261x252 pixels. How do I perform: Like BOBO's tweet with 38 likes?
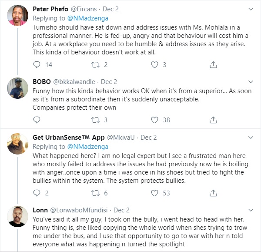[154, 120]
